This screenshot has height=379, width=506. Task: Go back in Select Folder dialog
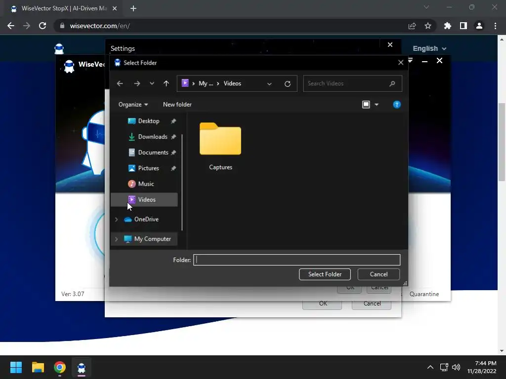click(x=120, y=83)
